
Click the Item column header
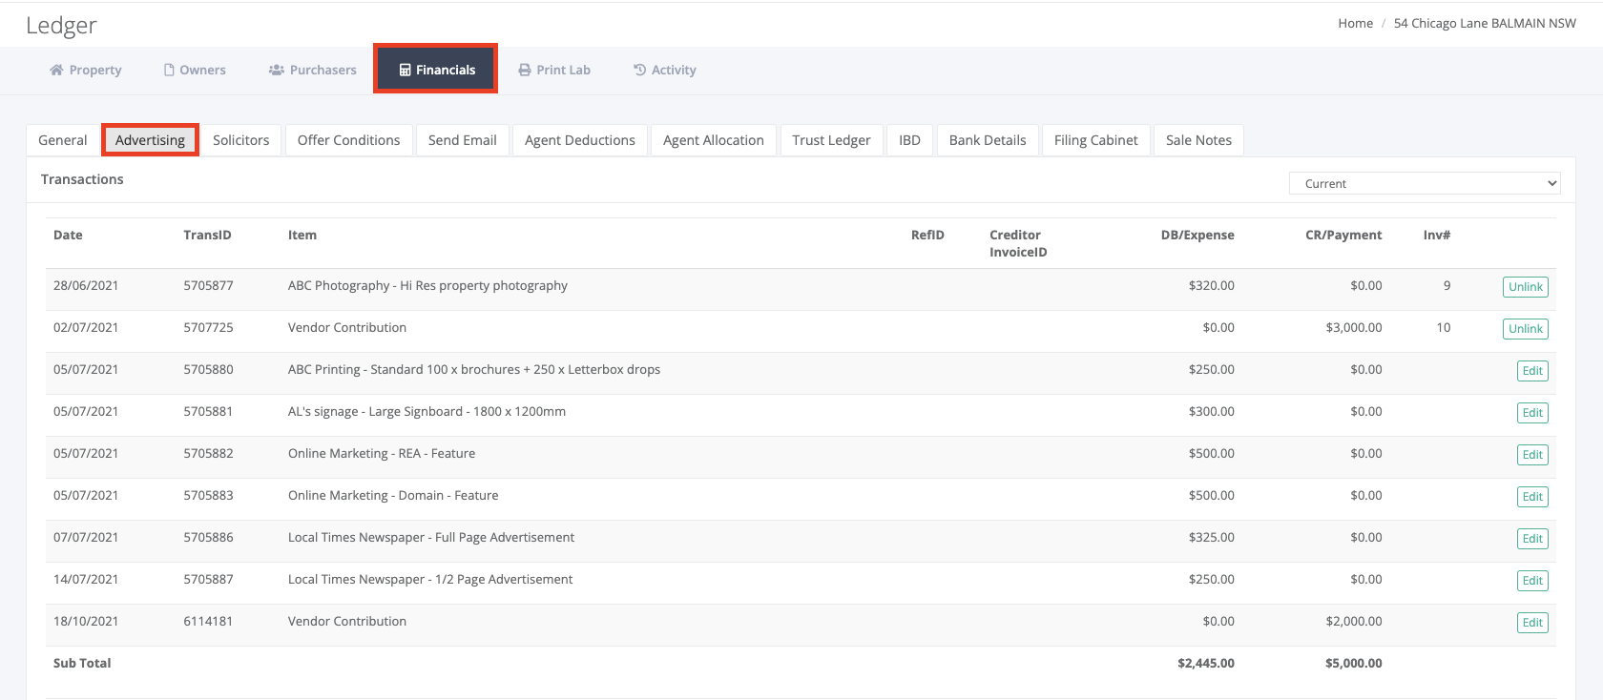(302, 235)
